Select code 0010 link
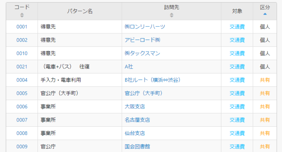 22,53
